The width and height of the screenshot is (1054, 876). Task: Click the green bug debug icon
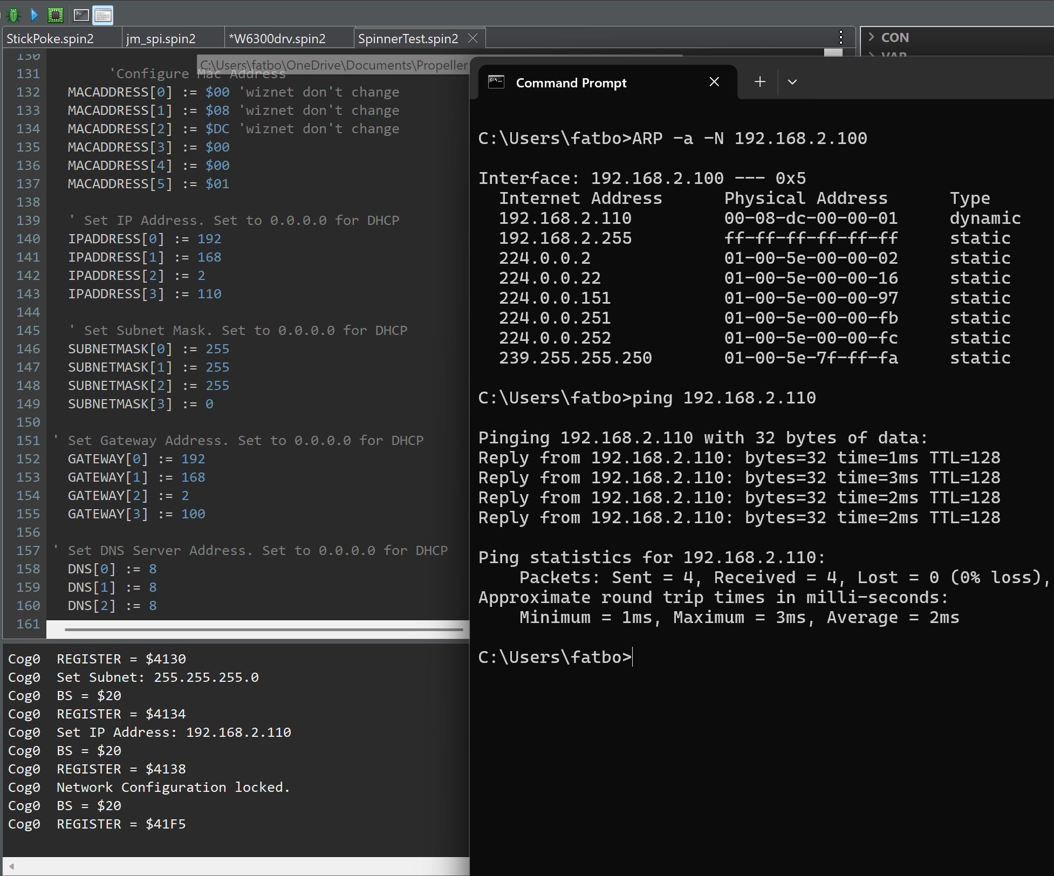pos(14,15)
